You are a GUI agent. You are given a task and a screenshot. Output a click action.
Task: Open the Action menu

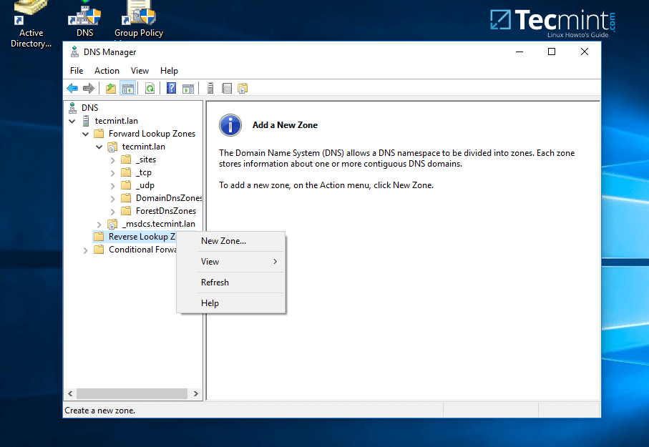(x=107, y=70)
